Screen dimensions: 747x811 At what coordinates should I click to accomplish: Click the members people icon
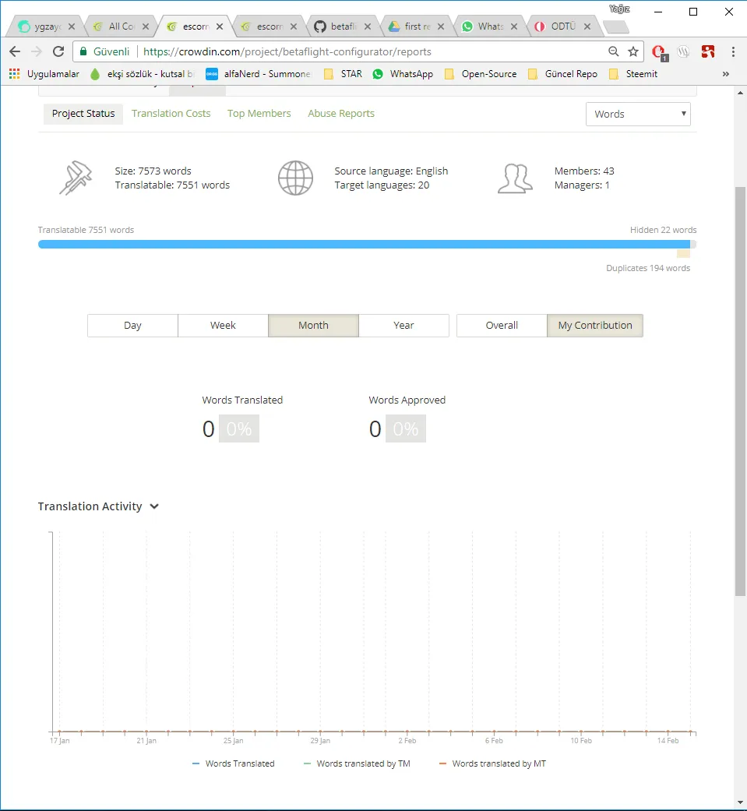coord(515,178)
